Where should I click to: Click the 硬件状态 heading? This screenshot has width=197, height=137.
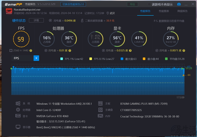tap(19, 20)
